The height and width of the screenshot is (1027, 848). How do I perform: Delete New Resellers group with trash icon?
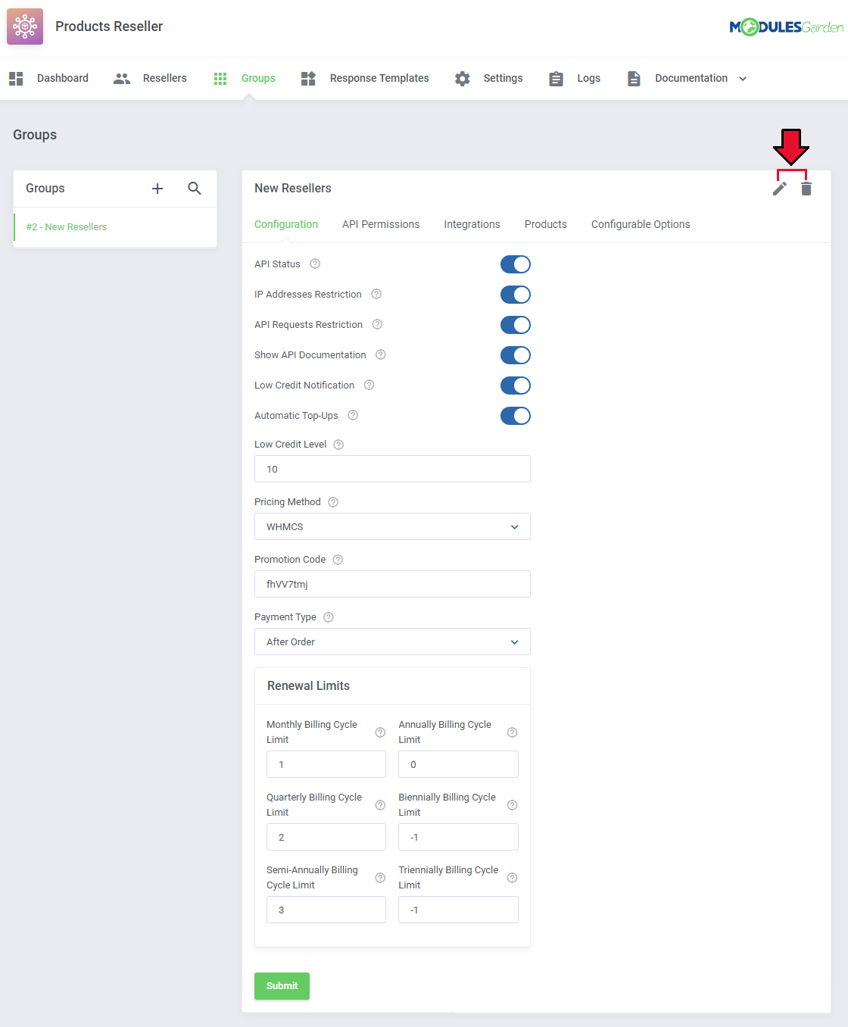coord(806,189)
